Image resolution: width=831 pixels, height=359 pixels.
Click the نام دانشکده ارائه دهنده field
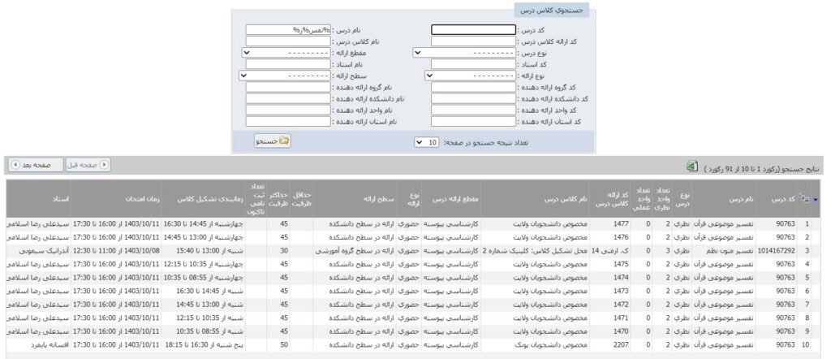coord(288,98)
